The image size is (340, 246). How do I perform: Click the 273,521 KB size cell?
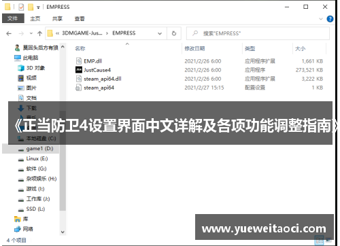pyautogui.click(x=309, y=70)
